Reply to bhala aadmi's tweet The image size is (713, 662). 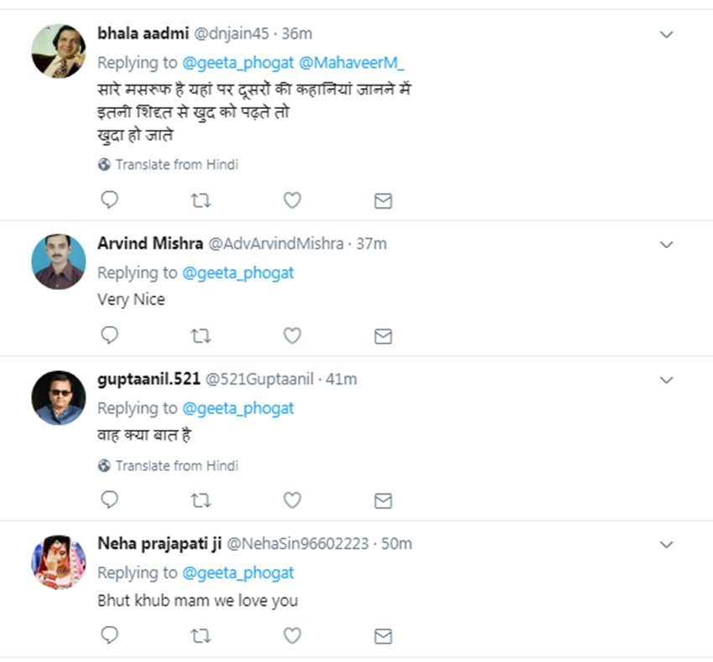click(109, 200)
